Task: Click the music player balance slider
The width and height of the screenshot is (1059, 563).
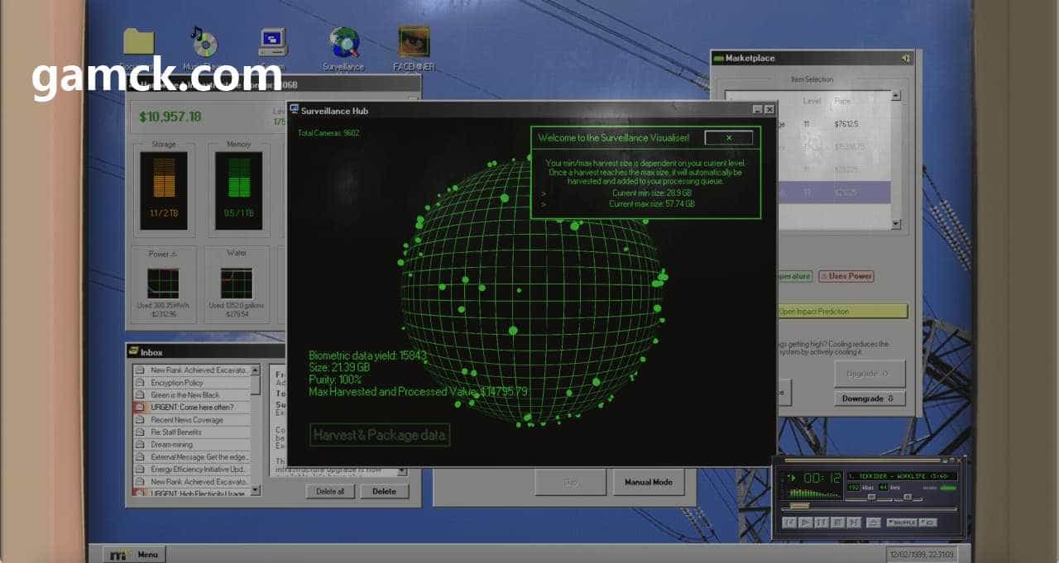Action: pos(908,497)
